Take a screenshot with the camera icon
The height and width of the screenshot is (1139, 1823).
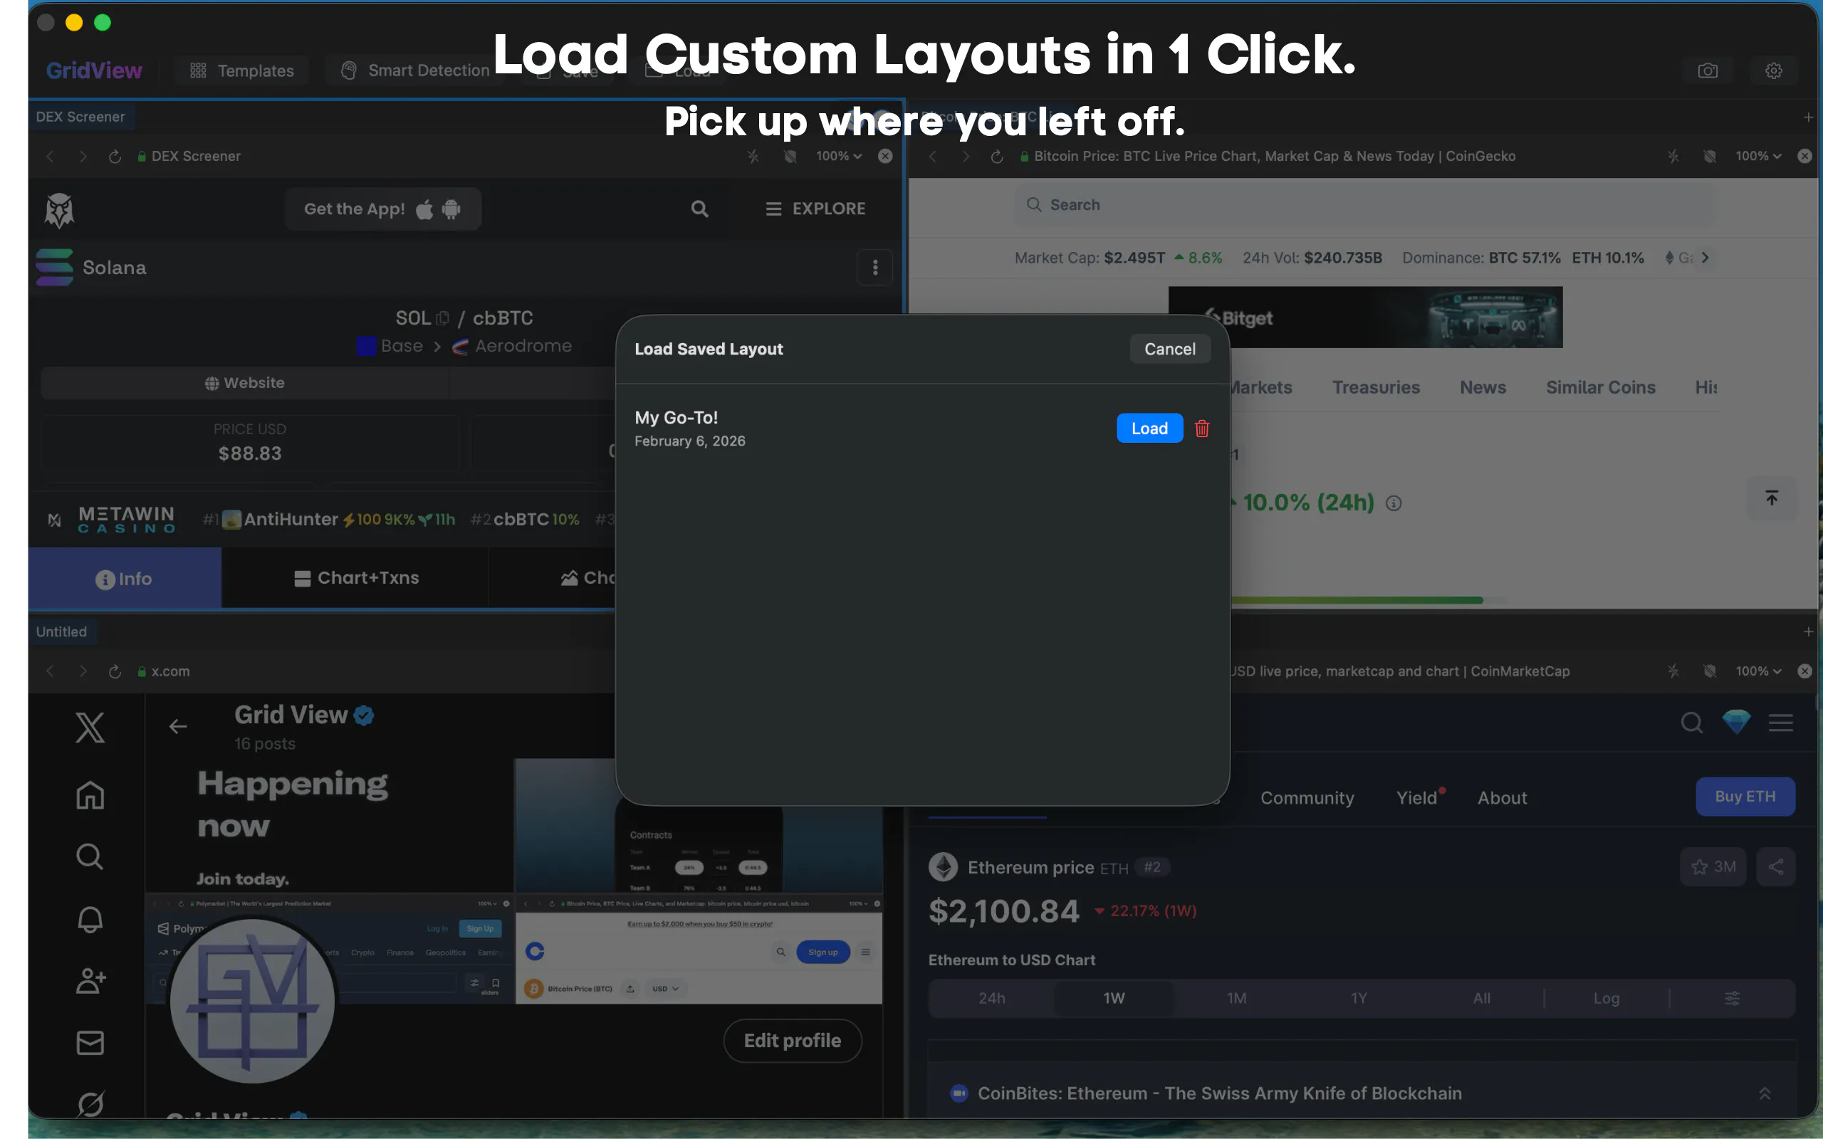point(1707,70)
